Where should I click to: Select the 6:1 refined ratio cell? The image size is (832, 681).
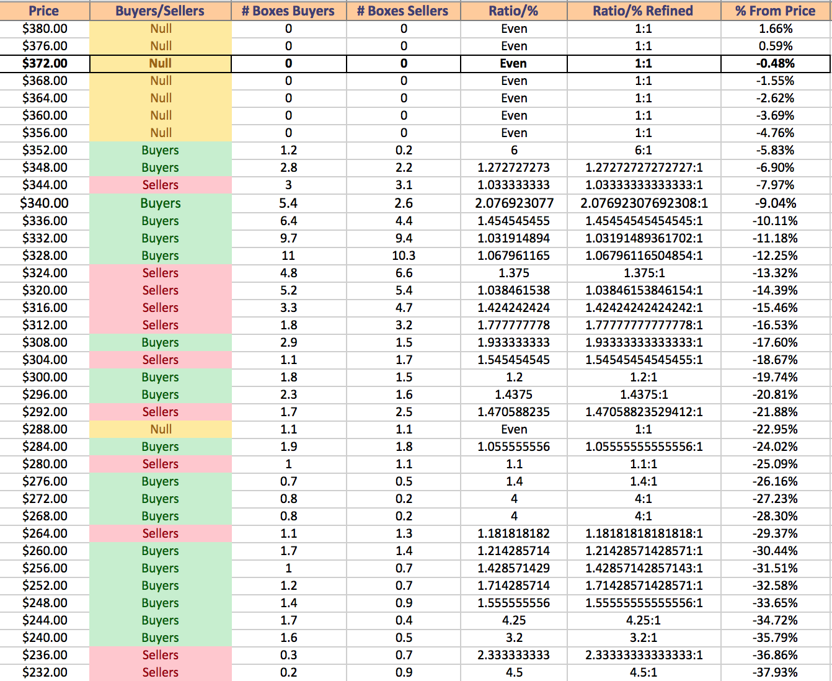tap(644, 150)
